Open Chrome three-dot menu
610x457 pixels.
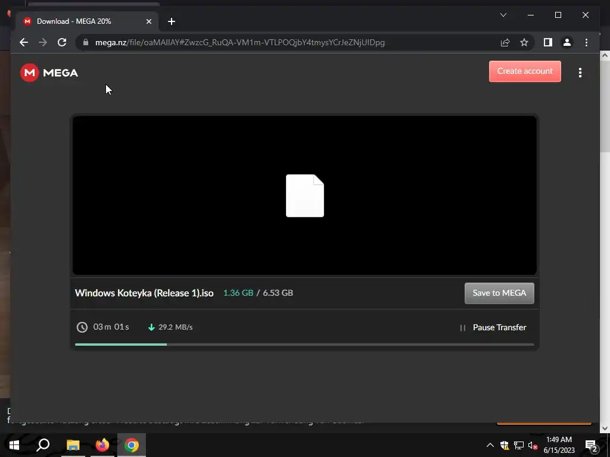point(586,42)
